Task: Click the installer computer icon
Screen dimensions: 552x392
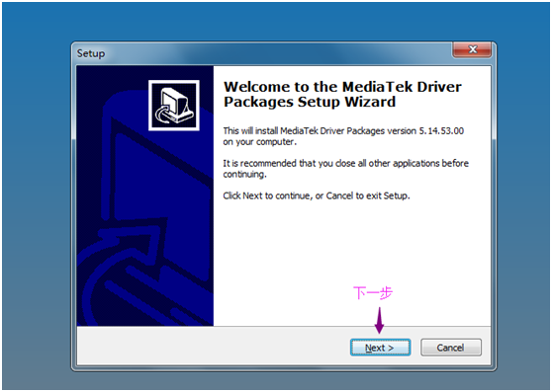Action: point(174,106)
